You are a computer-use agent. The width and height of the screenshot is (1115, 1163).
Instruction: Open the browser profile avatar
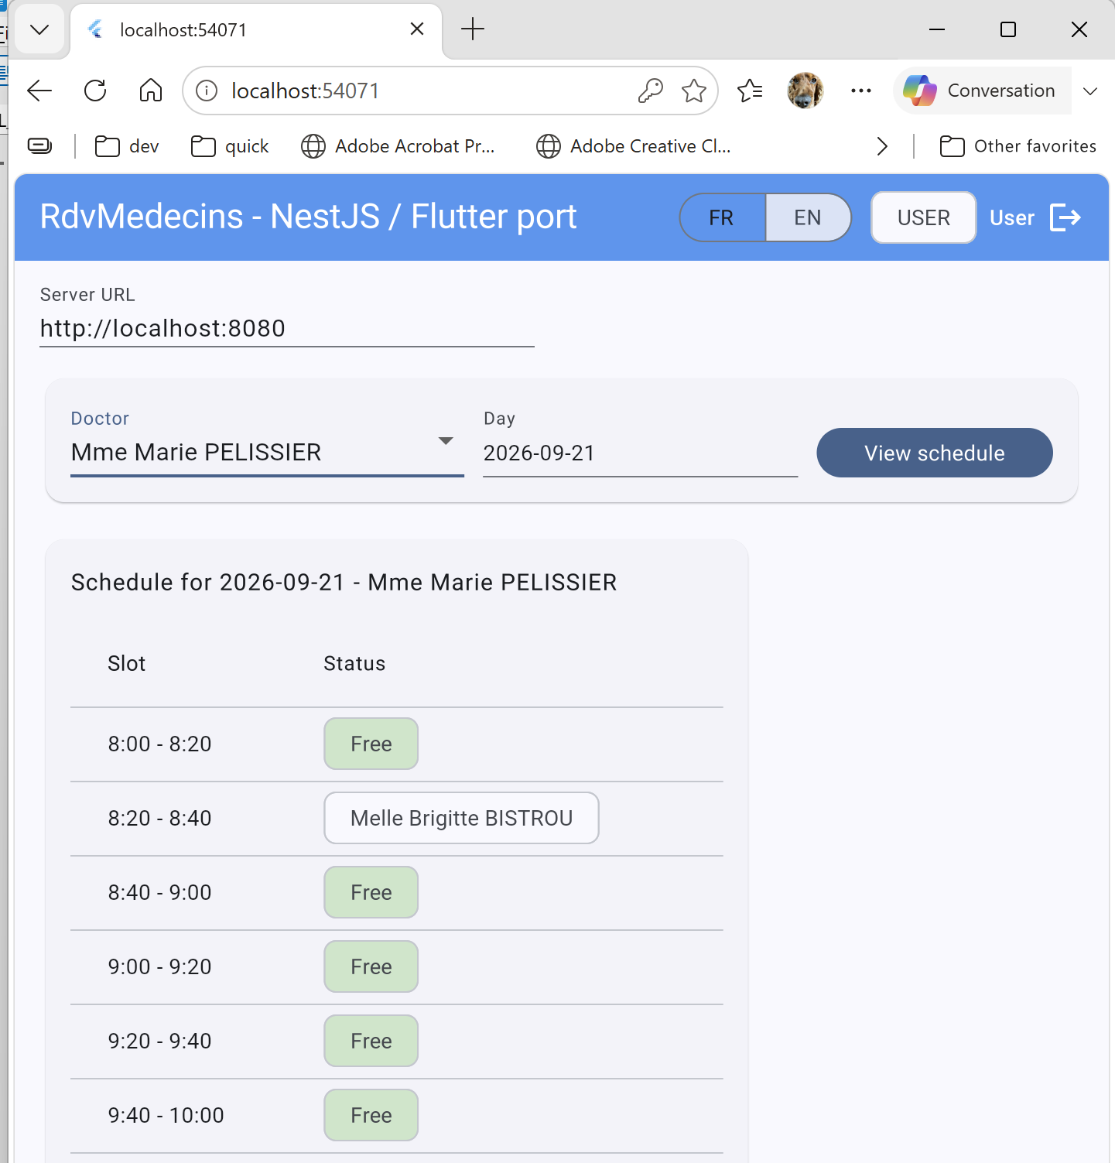(x=805, y=91)
